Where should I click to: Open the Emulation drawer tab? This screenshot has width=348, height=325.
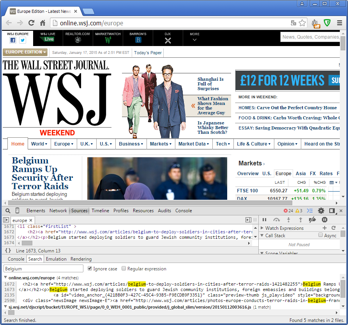pyautogui.click(x=56, y=259)
